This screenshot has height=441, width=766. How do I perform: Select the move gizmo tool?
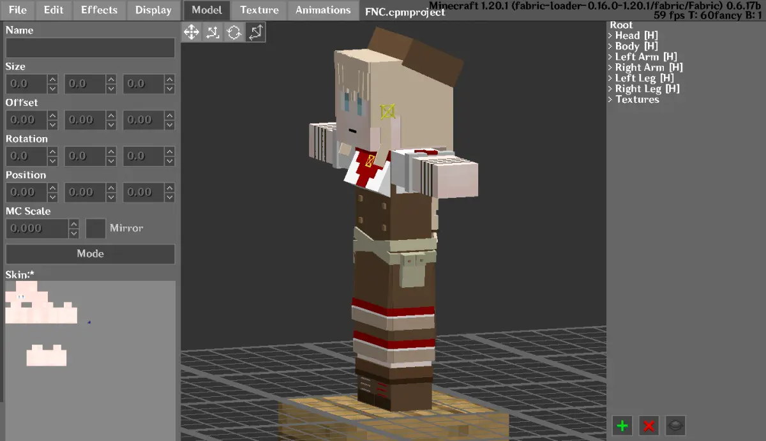tap(191, 32)
